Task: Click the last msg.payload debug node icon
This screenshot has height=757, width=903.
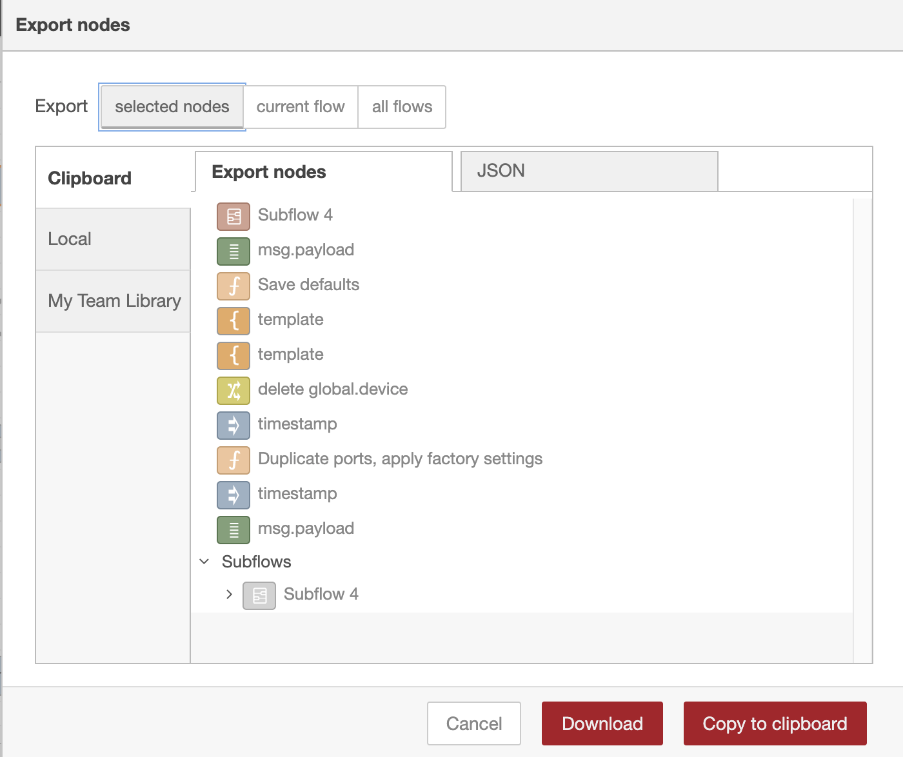Action: 233,530
